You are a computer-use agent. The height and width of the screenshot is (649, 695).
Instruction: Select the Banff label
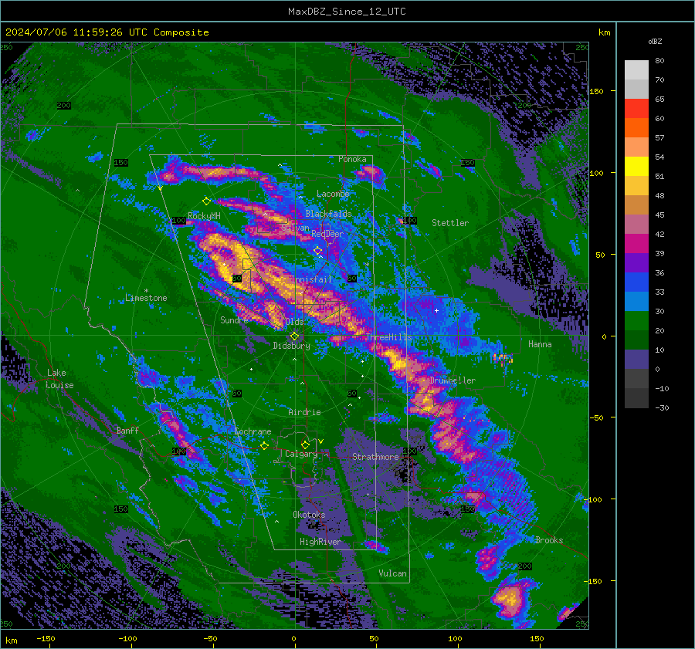point(127,430)
